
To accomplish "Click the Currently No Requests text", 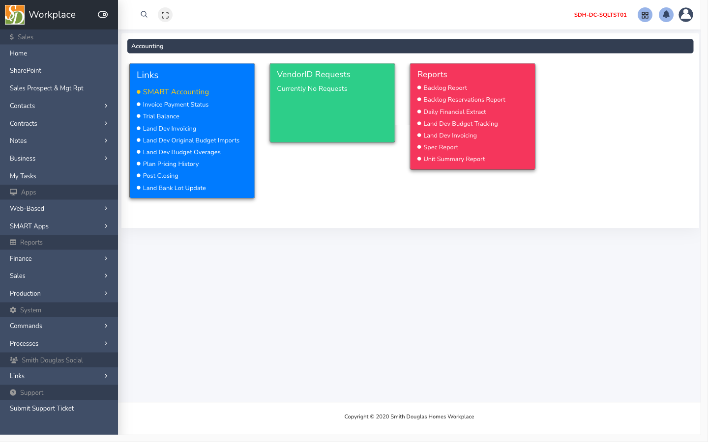I will [x=312, y=89].
